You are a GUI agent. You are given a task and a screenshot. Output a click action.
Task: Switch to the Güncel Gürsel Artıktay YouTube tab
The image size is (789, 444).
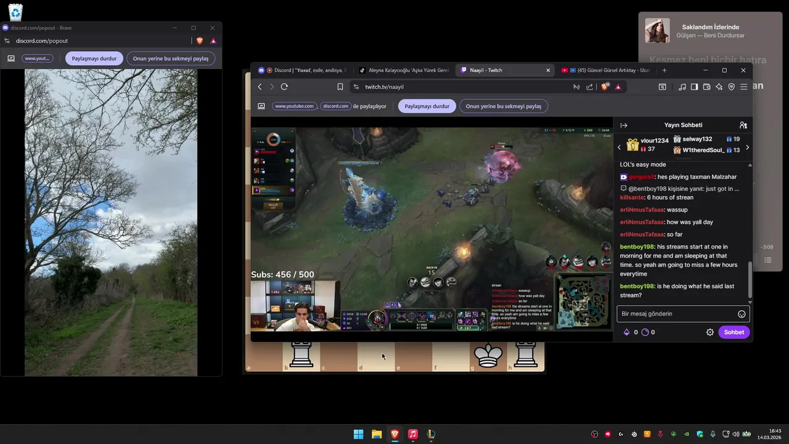point(605,70)
